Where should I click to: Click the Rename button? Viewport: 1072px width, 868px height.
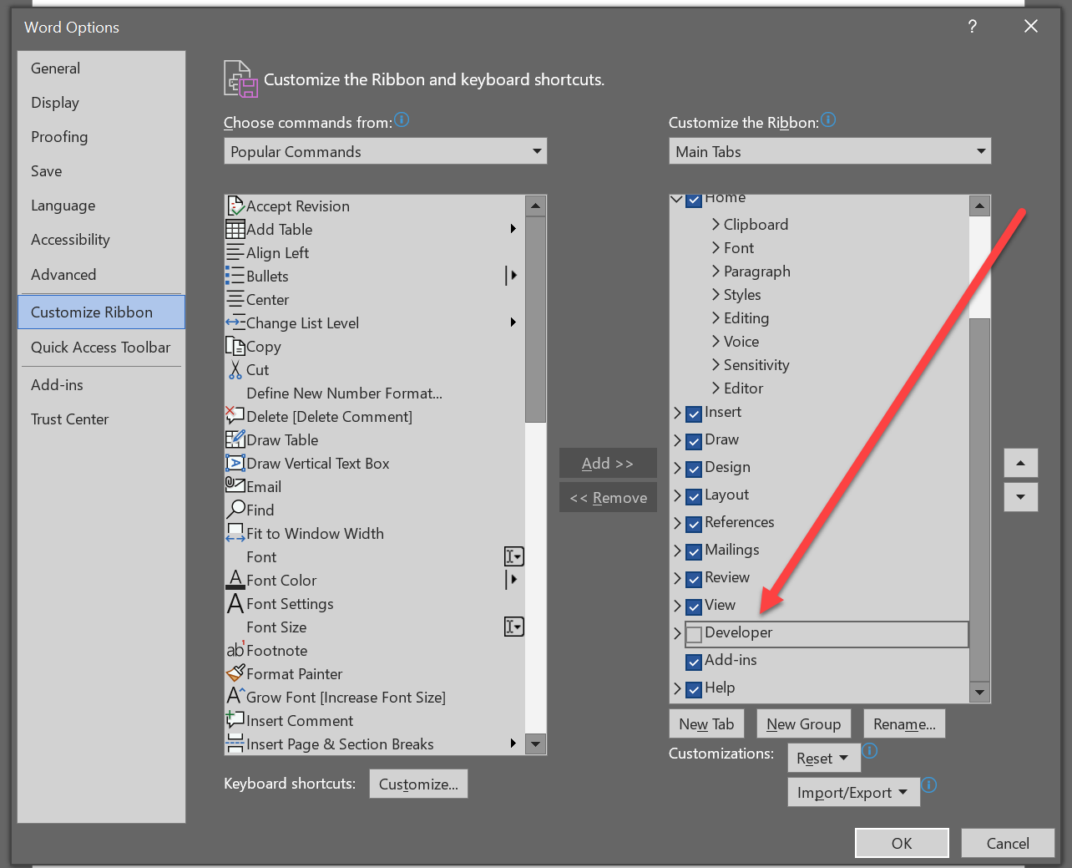point(904,723)
